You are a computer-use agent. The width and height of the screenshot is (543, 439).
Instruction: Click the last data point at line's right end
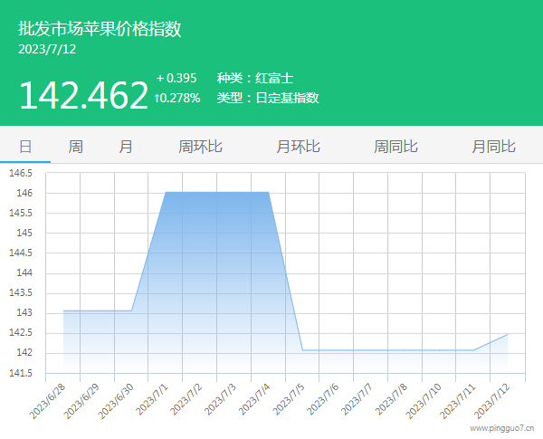click(x=508, y=334)
